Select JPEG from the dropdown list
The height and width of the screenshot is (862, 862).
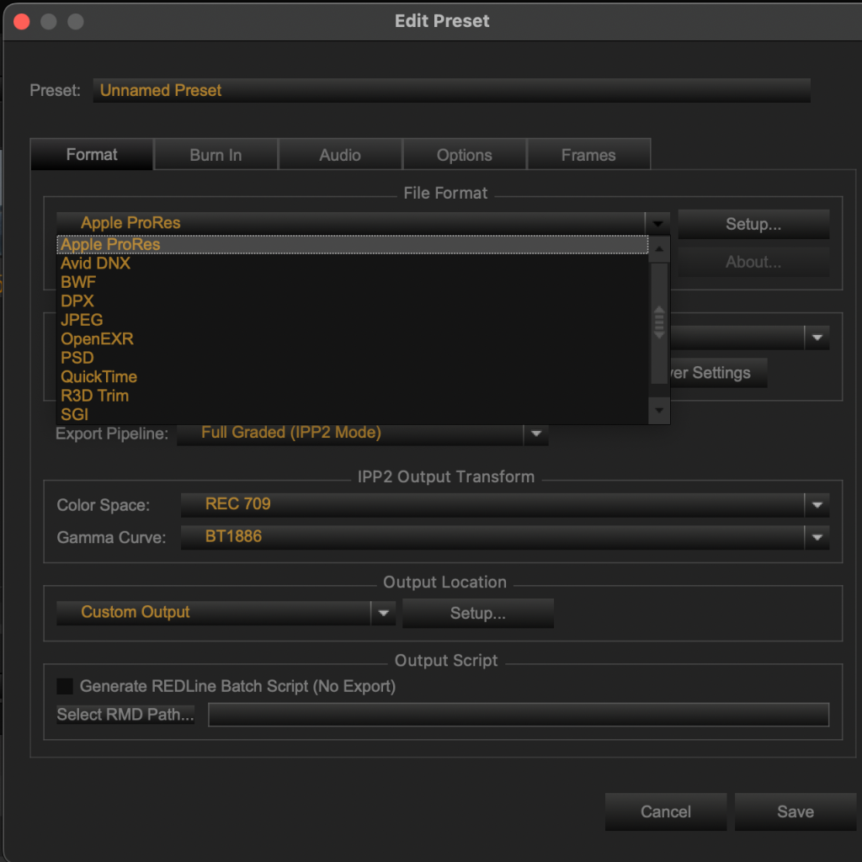pyautogui.click(x=353, y=320)
